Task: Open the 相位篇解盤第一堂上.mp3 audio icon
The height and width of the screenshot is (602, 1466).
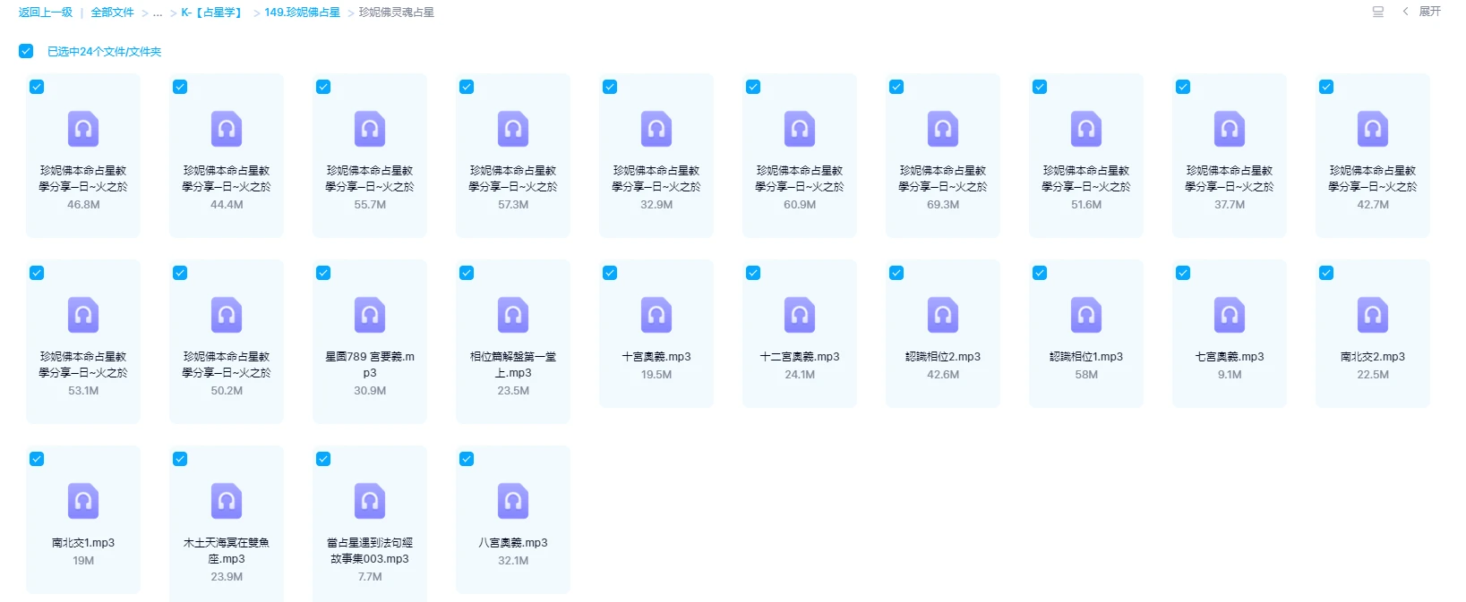Action: (x=513, y=315)
